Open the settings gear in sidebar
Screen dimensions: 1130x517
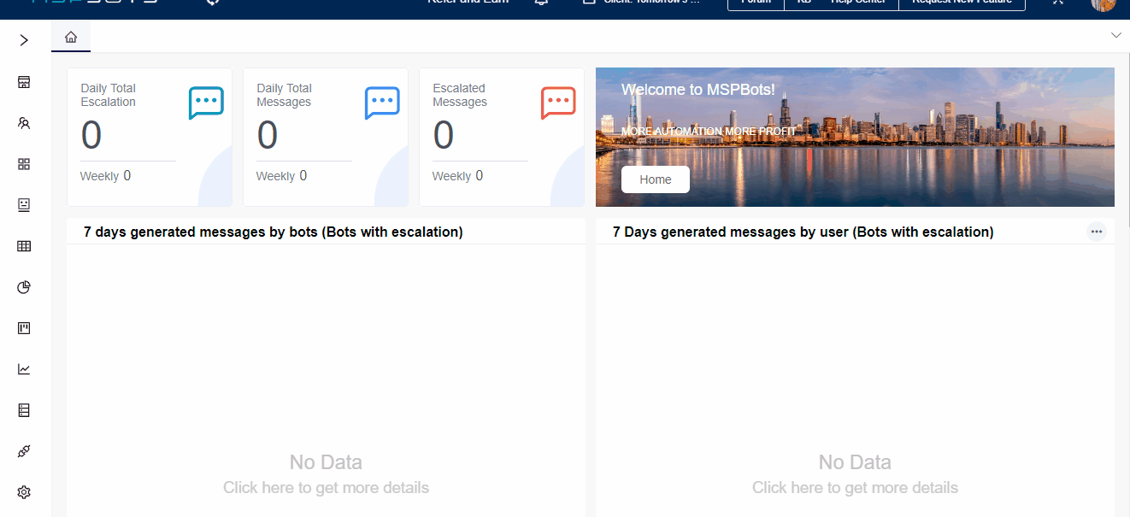coord(24,492)
